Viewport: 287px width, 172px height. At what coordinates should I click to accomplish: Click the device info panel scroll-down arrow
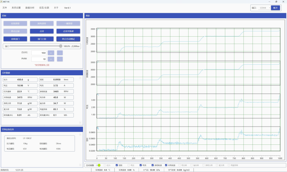click(80, 165)
